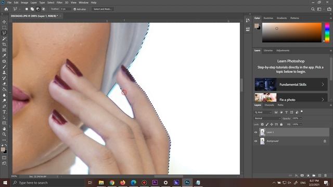Open the Windows Start button
Viewport: 333px width, 187px height.
click(5, 182)
